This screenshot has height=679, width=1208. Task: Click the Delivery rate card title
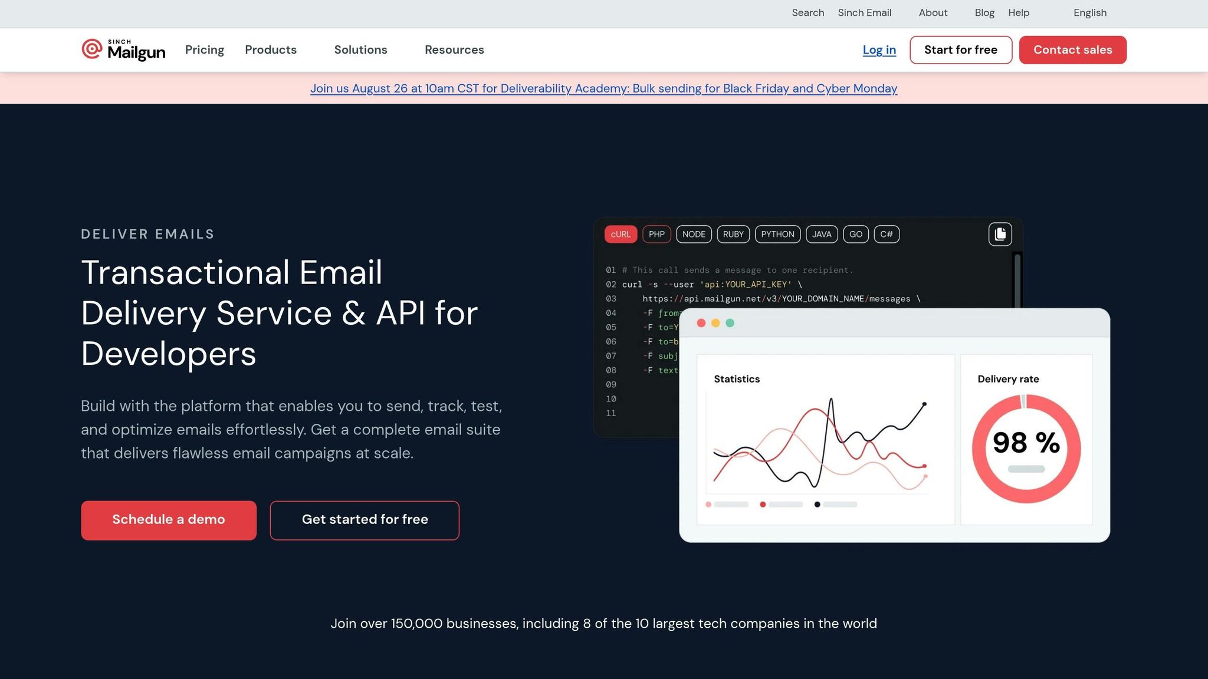coord(1008,379)
